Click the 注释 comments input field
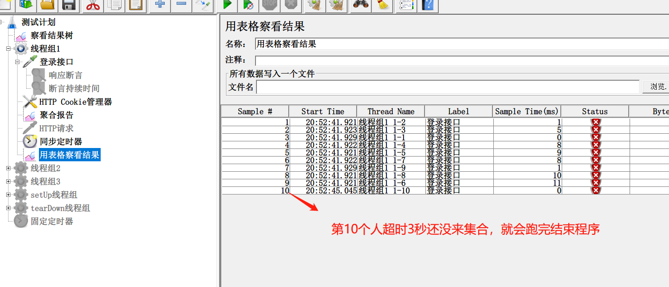Screen dimensions: 669x287 pyautogui.click(x=462, y=61)
